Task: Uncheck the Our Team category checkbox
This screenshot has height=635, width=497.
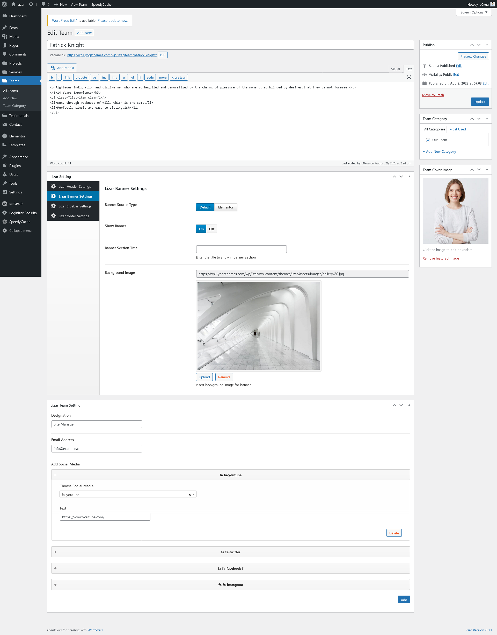Action: (428, 140)
